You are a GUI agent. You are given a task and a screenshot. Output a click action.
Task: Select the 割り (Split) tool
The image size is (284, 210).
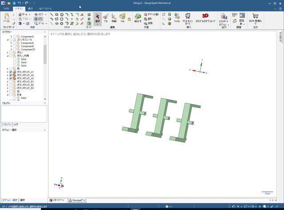(148, 19)
